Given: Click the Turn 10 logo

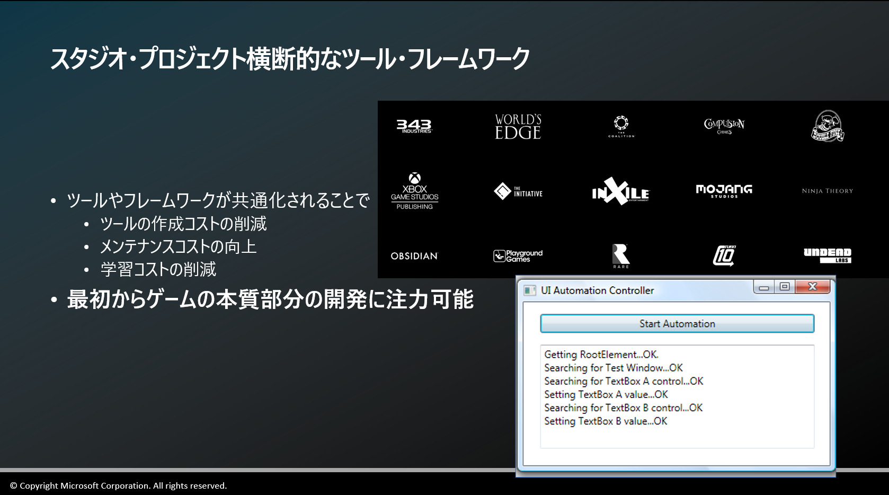Looking at the screenshot, I should (724, 255).
